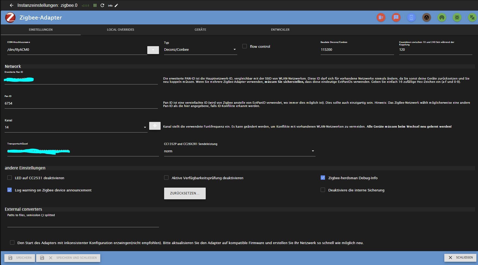
Task: Open the Kanal 14 dropdown
Action: (76, 127)
